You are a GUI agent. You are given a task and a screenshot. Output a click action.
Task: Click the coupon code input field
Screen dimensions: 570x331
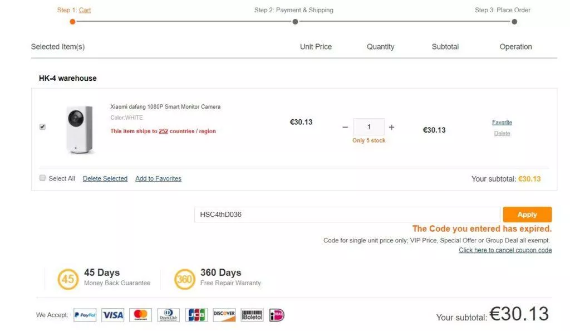(347, 215)
